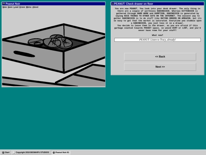Click the mouse icon beside the Copyright entry
This screenshot has width=206, height=155.
click(14, 152)
